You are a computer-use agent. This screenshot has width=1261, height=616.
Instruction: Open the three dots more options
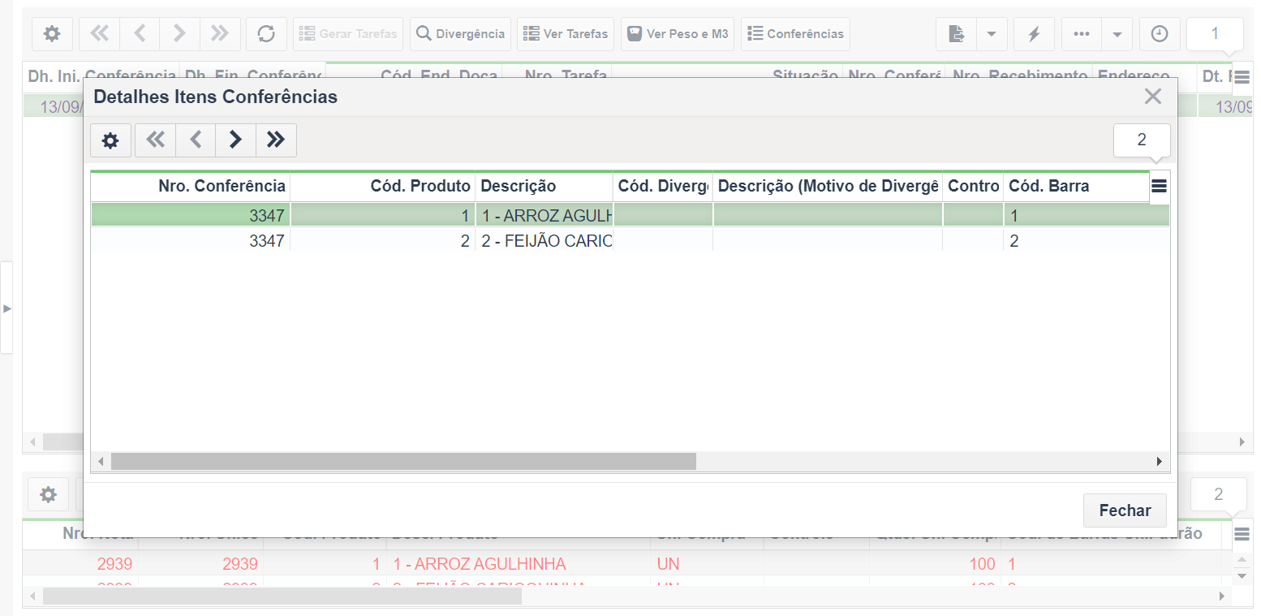1081,34
